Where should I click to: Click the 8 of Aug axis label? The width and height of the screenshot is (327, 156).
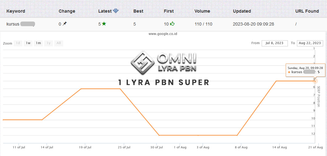point(241,147)
